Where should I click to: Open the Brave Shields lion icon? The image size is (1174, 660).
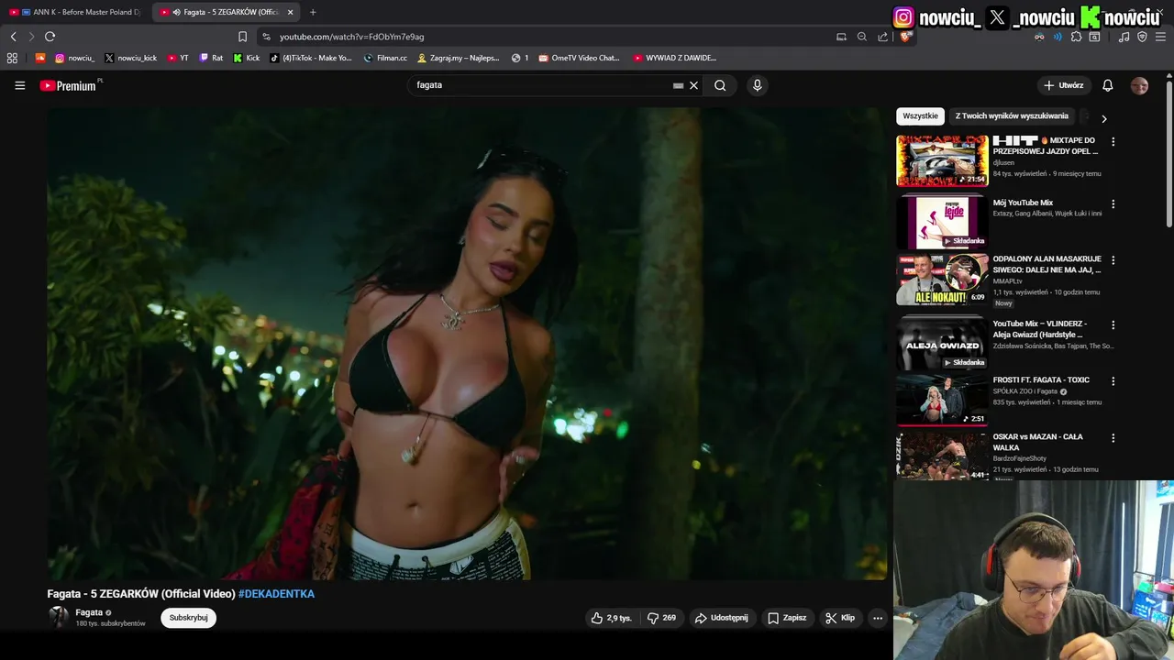905,37
